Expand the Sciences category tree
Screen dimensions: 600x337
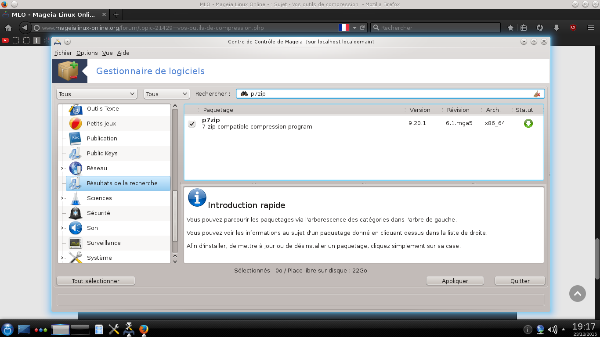tap(62, 198)
